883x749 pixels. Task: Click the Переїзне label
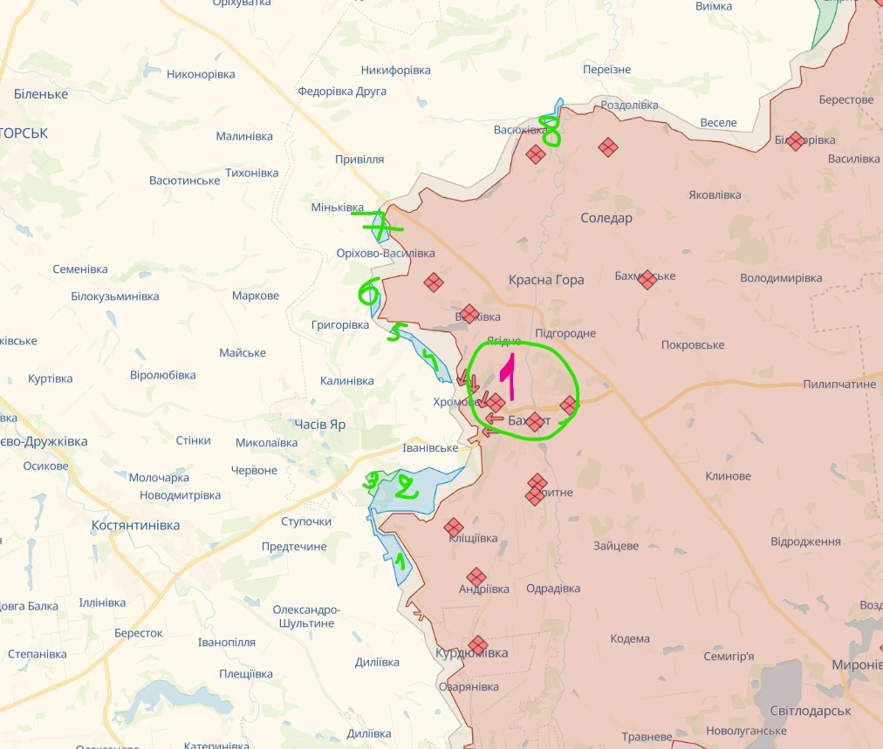click(x=606, y=70)
